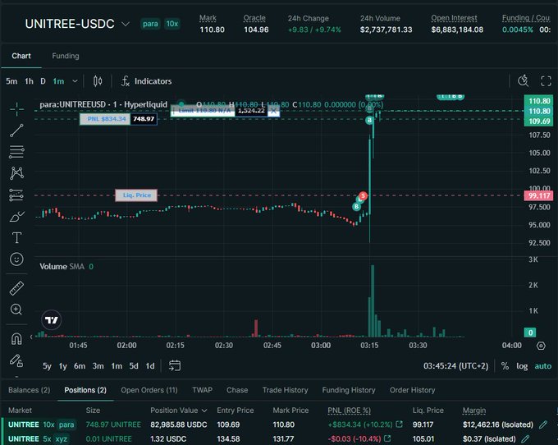Screen dimensions: 558x445
Task: Open share PNL icon for xyz position
Action: click(x=387, y=438)
